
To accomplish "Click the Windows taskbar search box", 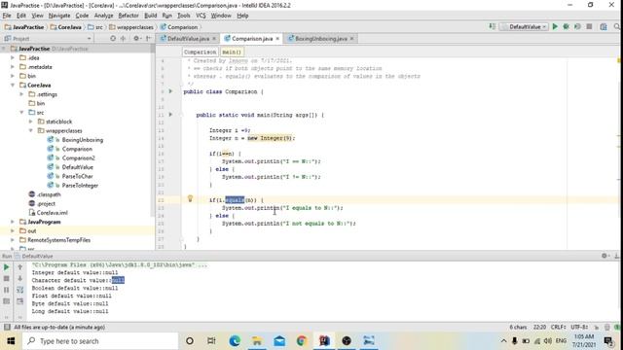I will pyautogui.click(x=100, y=341).
